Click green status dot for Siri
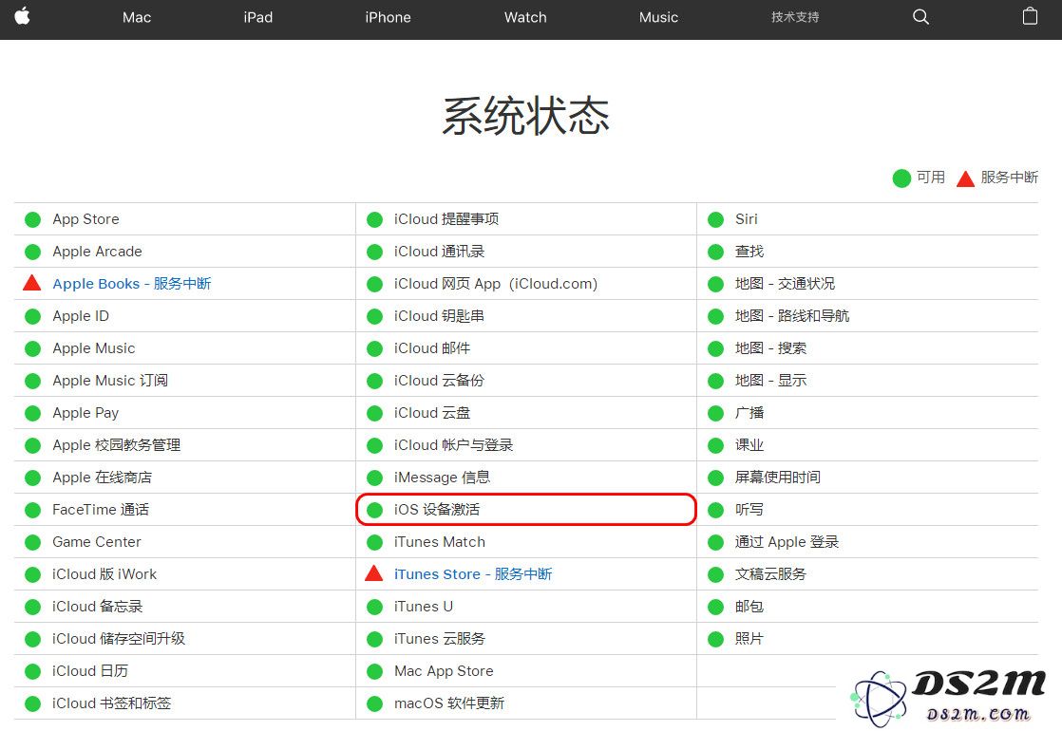1062x731 pixels. [716, 219]
